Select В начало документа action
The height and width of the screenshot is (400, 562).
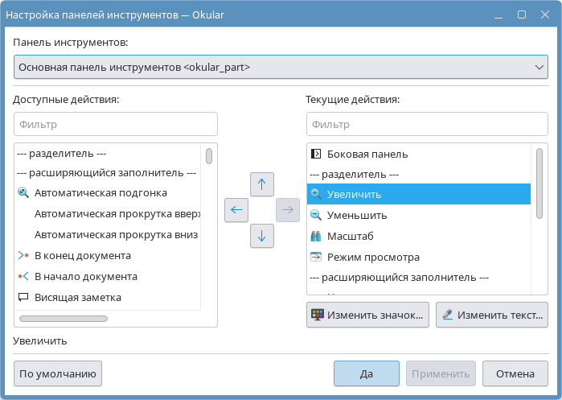85,276
